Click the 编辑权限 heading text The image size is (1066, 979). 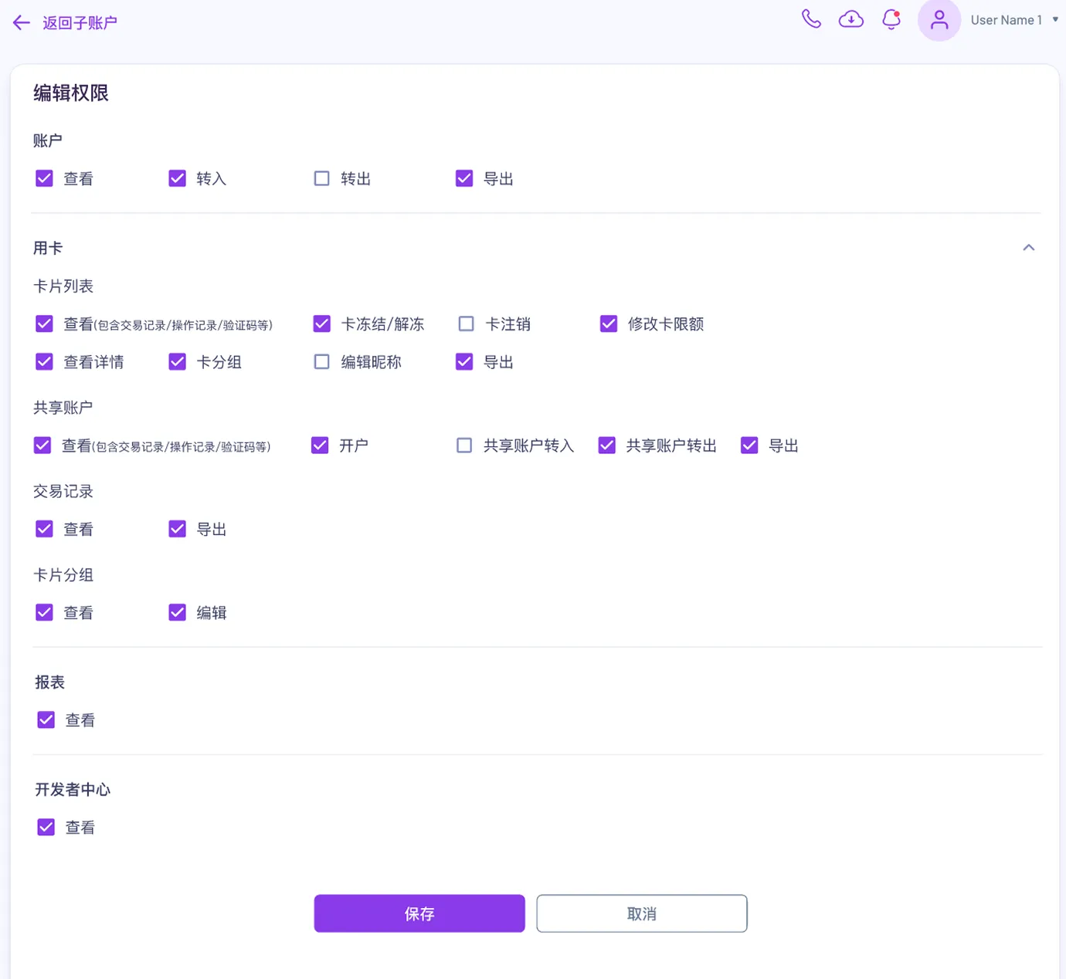pyautogui.click(x=71, y=93)
